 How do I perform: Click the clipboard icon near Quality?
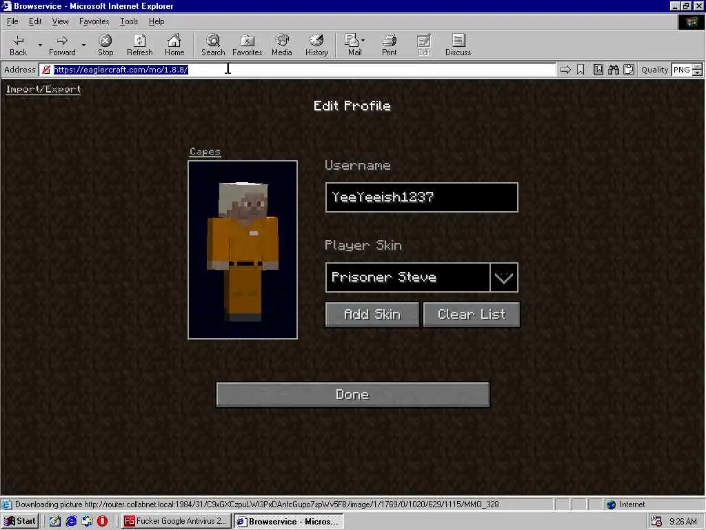[629, 70]
